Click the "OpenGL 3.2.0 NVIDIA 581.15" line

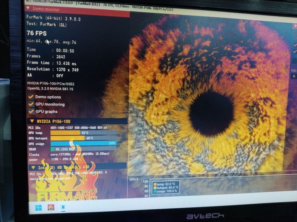coord(50,88)
